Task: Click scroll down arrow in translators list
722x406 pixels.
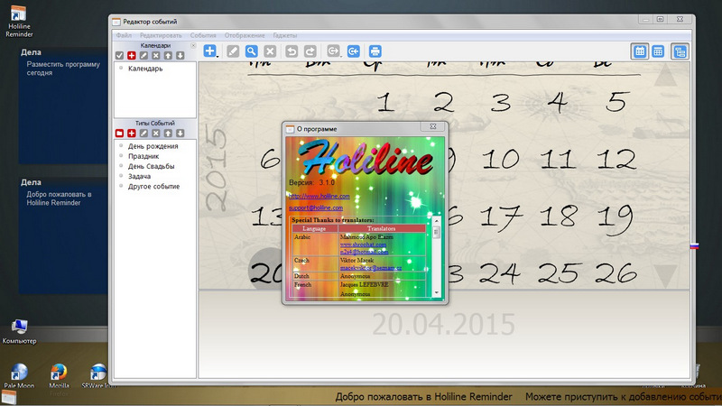Action: [x=437, y=292]
